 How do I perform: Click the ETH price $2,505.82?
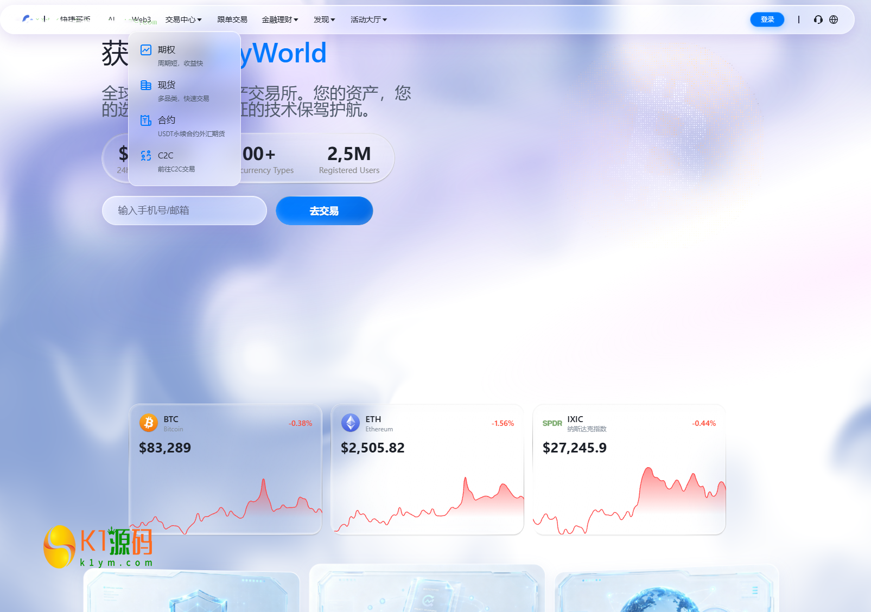pyautogui.click(x=373, y=448)
